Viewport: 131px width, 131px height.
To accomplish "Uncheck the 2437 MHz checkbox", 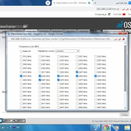I will [21, 76].
